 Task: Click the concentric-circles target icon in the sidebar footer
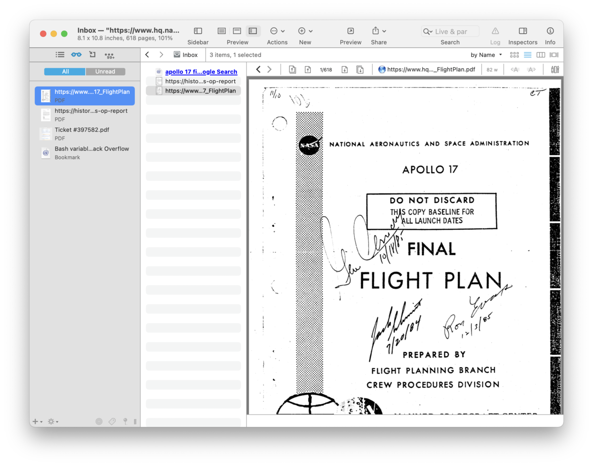pyautogui.click(x=99, y=421)
